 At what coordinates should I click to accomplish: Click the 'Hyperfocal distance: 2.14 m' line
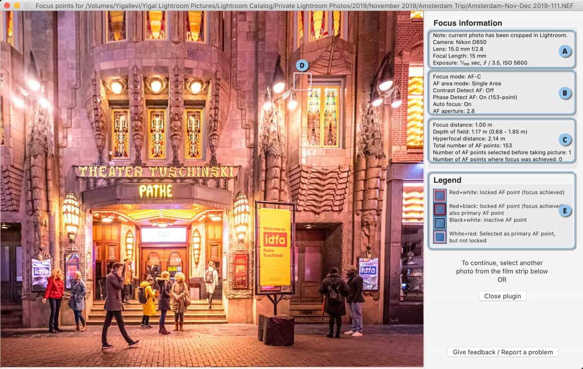click(469, 138)
